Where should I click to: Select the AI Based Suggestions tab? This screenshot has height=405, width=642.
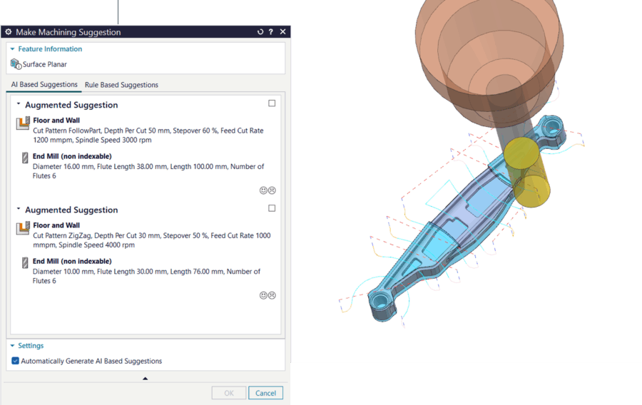click(44, 84)
